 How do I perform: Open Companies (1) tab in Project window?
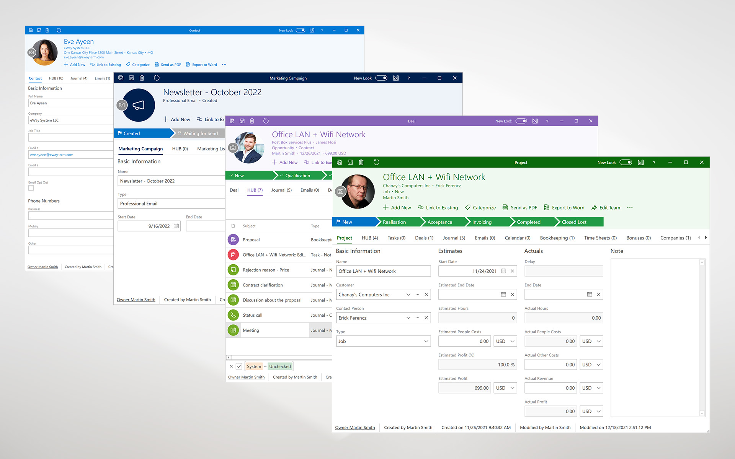(675, 238)
